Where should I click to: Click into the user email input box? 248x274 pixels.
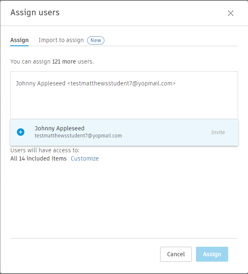[x=124, y=95]
